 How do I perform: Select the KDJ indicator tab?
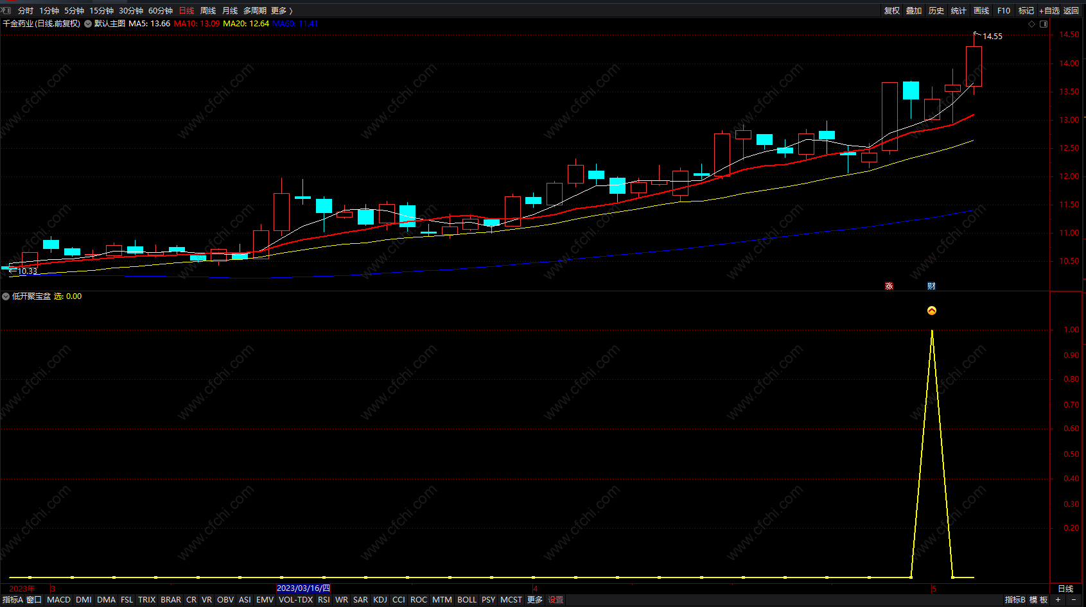point(380,600)
